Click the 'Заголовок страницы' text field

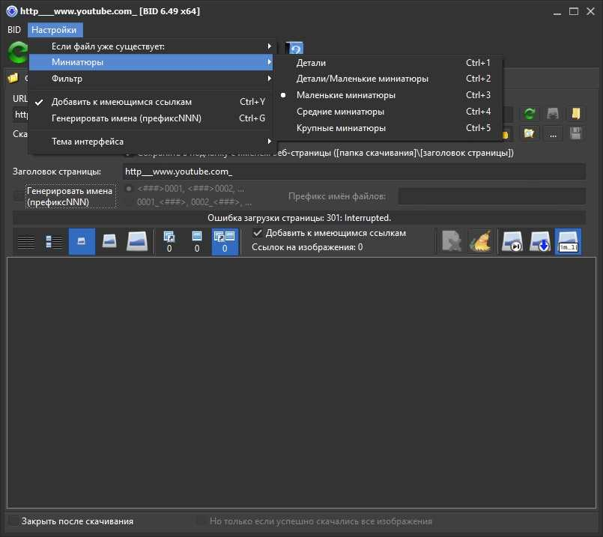pyautogui.click(x=354, y=172)
